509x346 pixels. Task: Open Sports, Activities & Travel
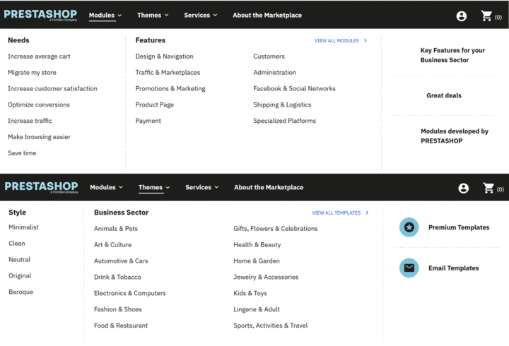point(270,326)
